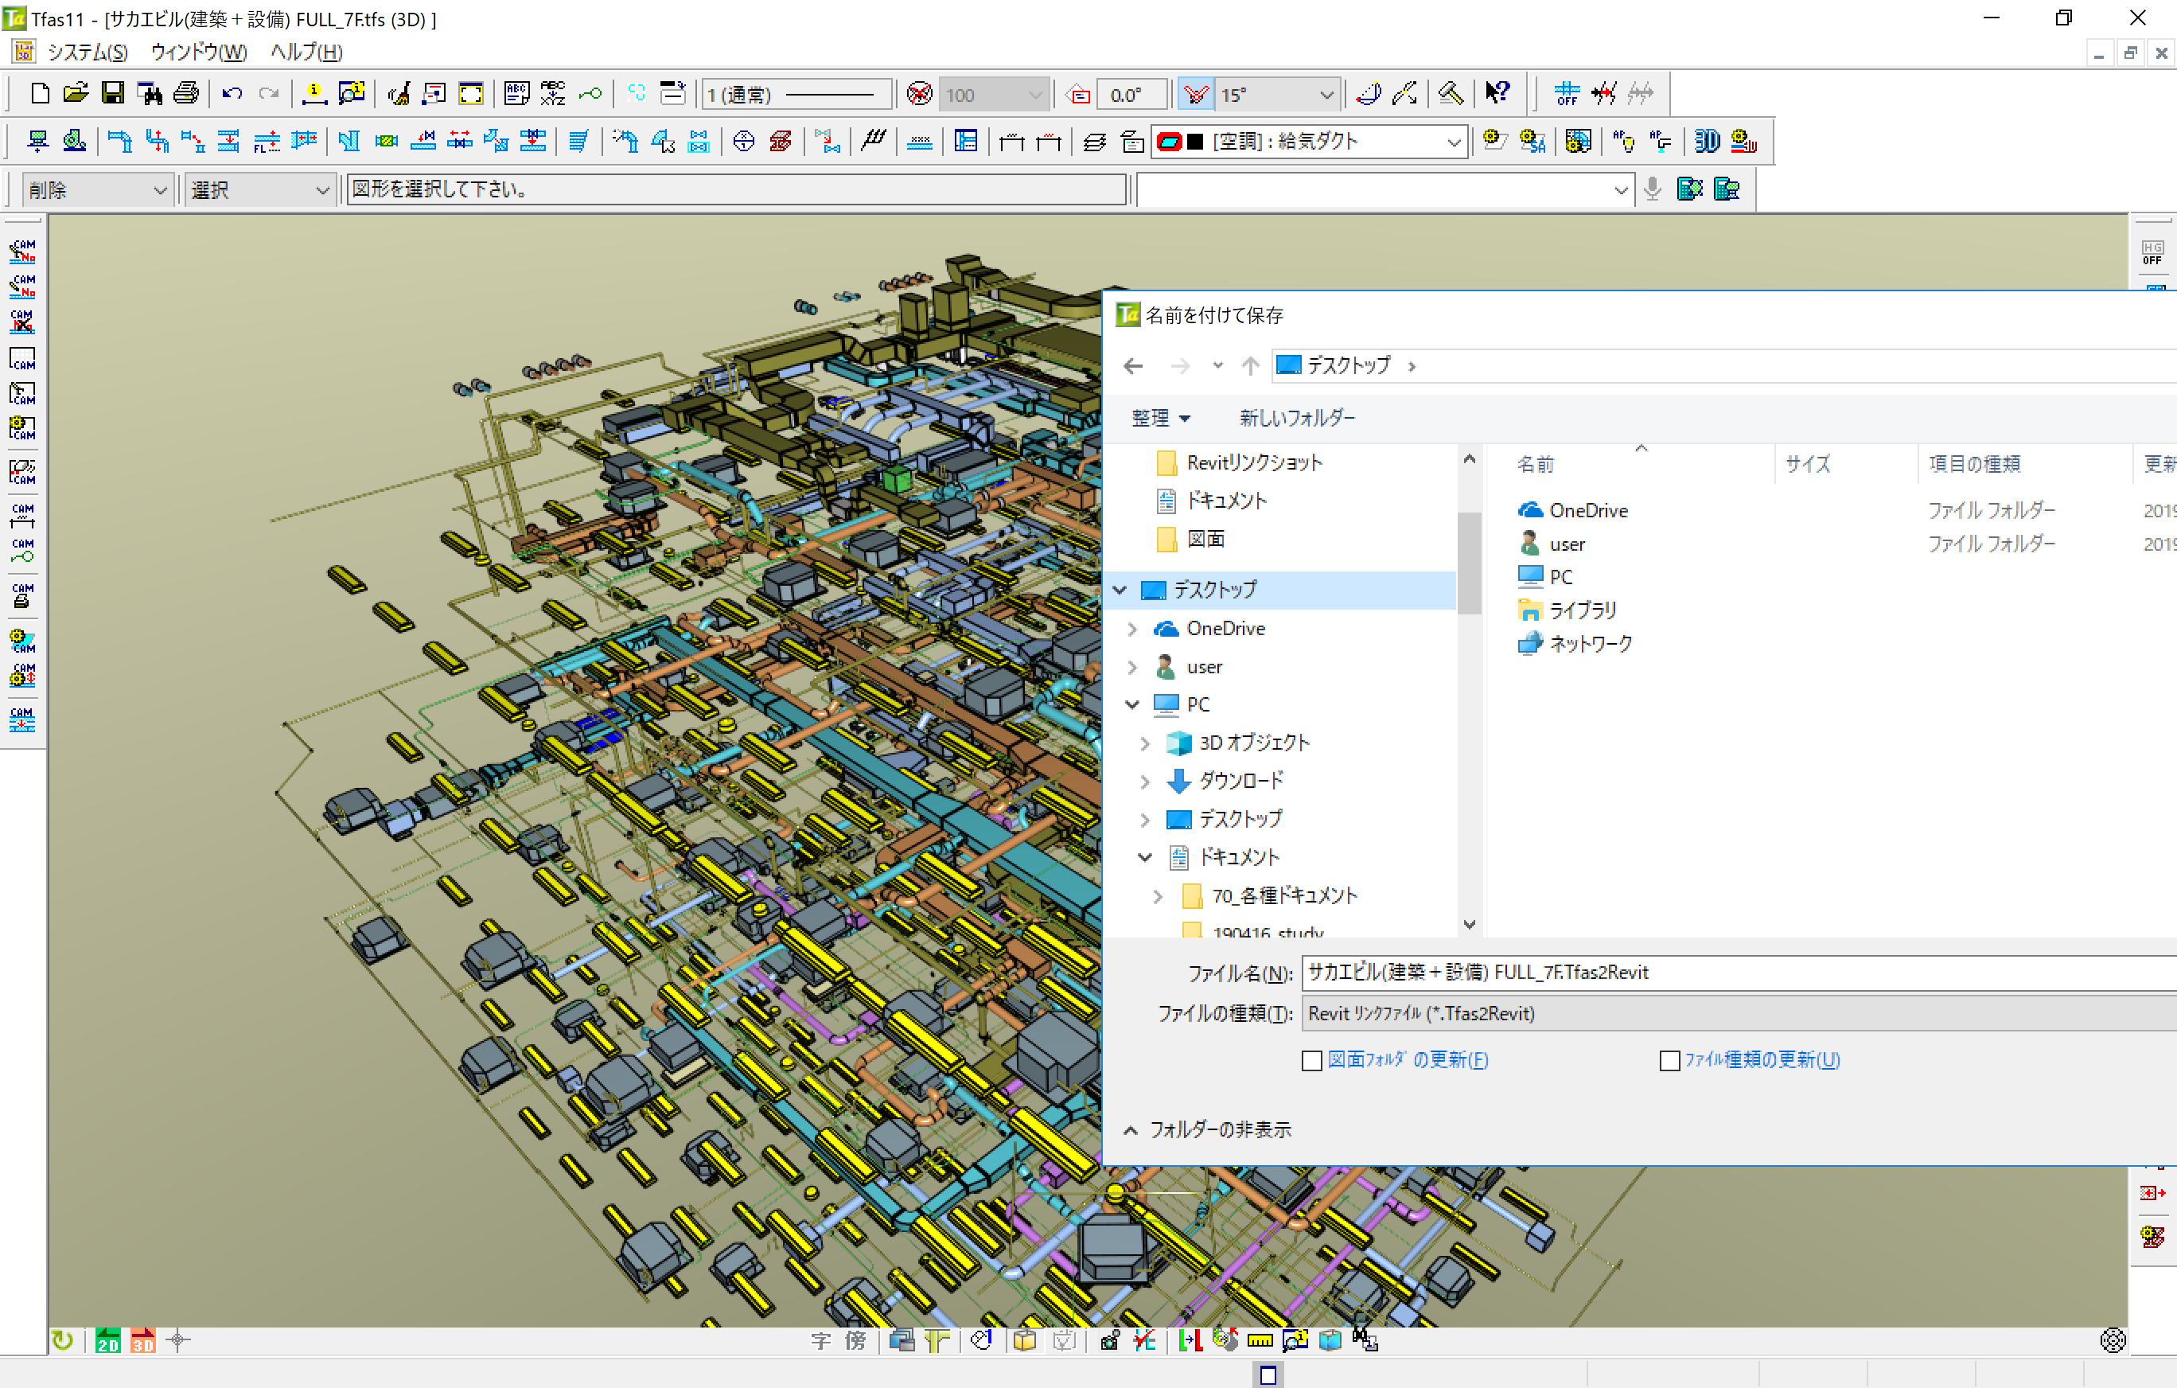The height and width of the screenshot is (1388, 2177).
Task: Open the 給気ダクト layer dropdown
Action: 1453,142
